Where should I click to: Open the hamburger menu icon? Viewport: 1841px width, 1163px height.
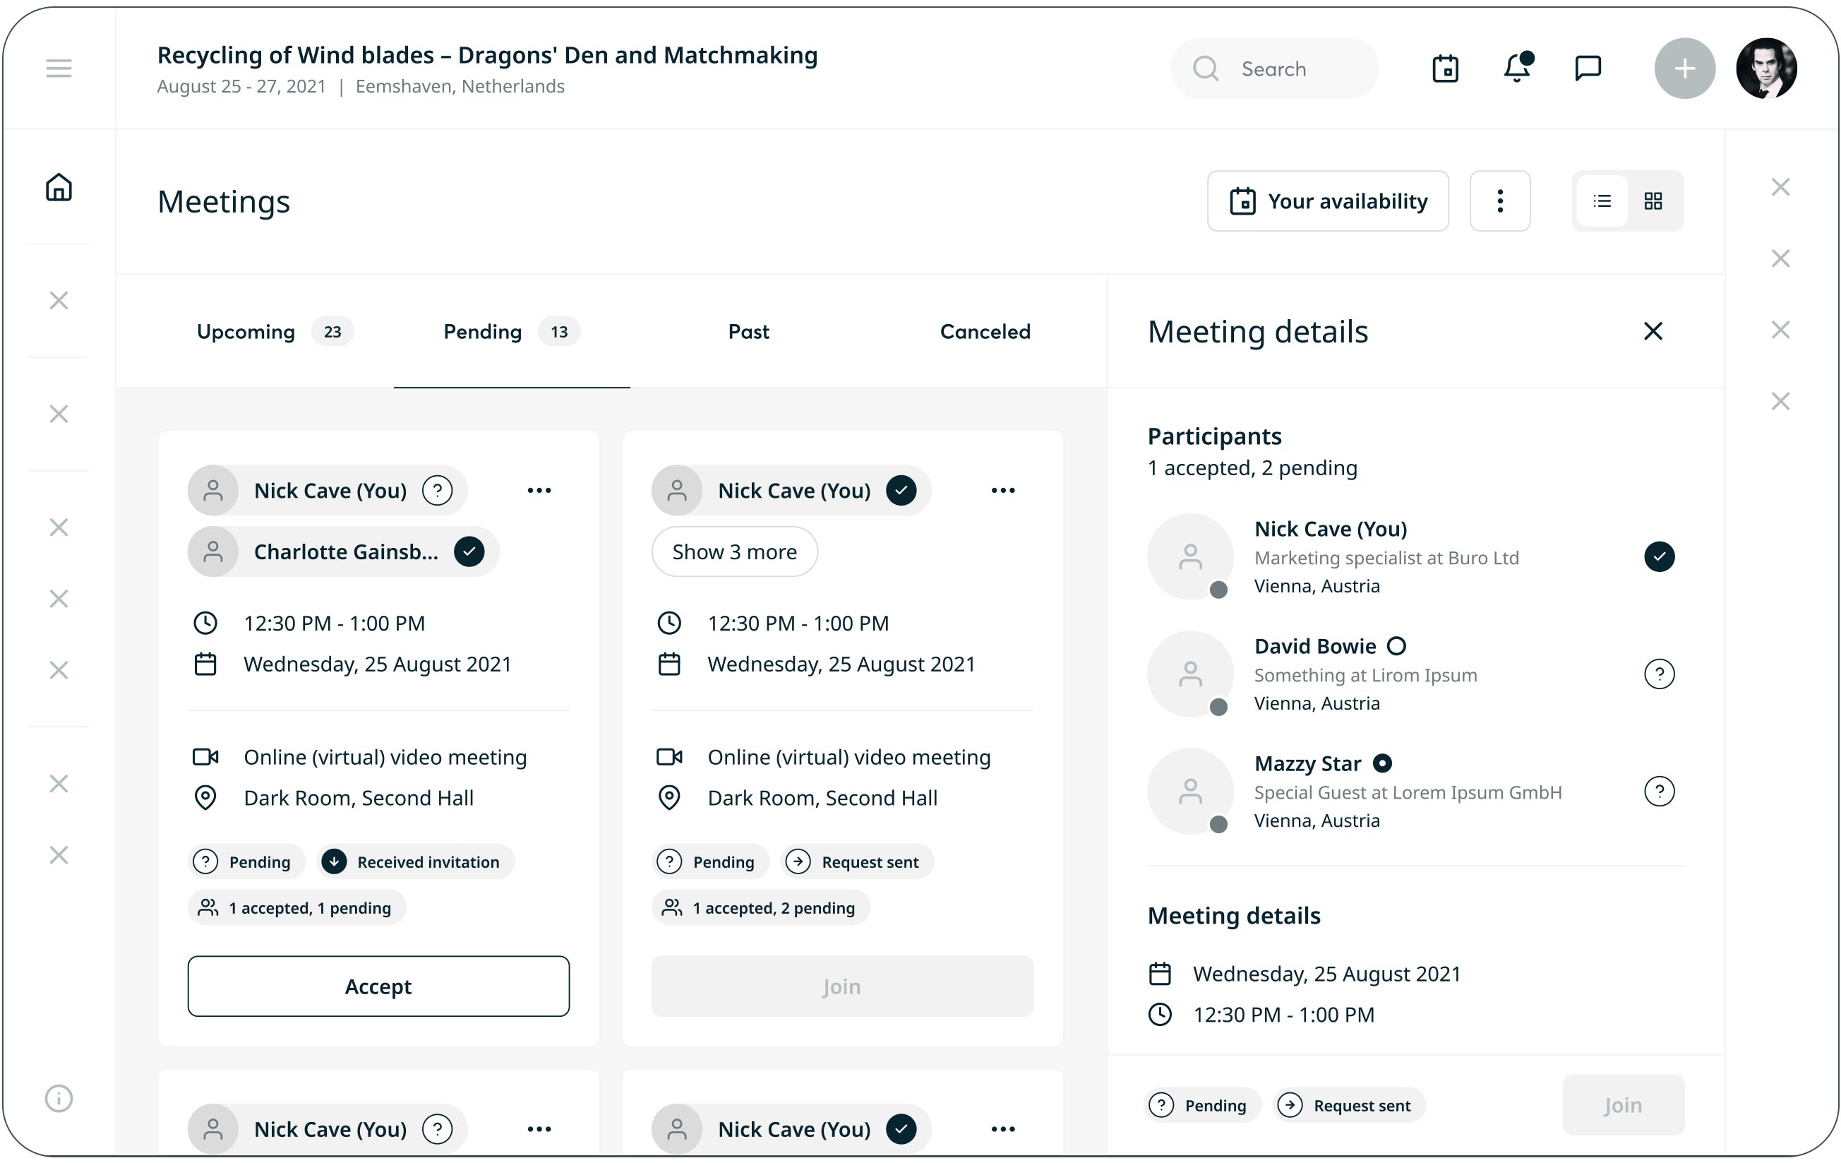(59, 68)
